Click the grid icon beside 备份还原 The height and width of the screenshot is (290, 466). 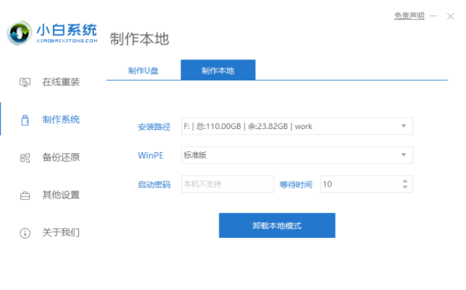(x=25, y=158)
